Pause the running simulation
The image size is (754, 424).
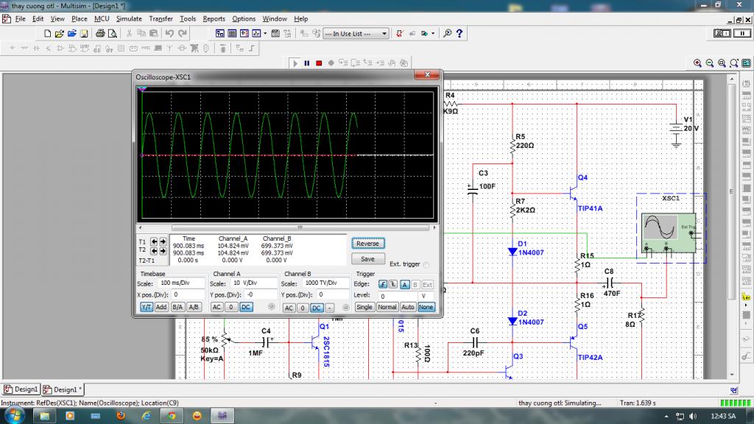click(307, 63)
